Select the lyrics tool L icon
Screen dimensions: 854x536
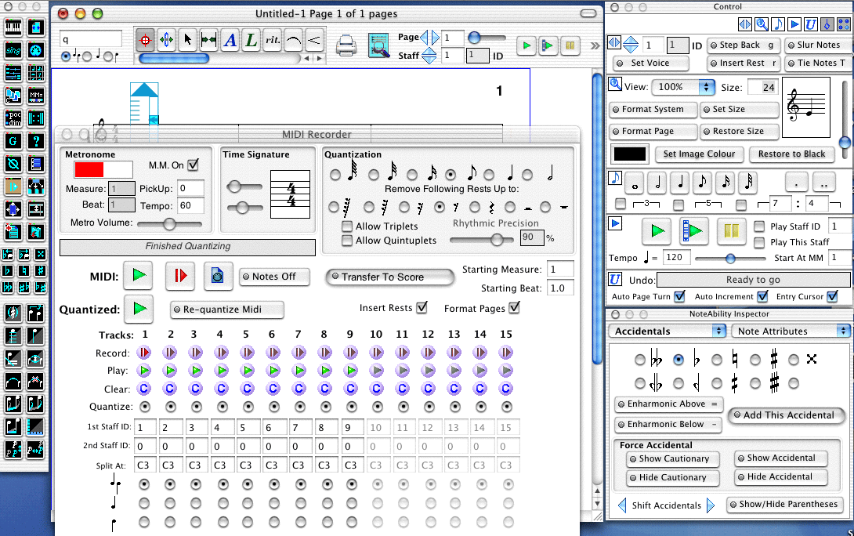(x=251, y=39)
